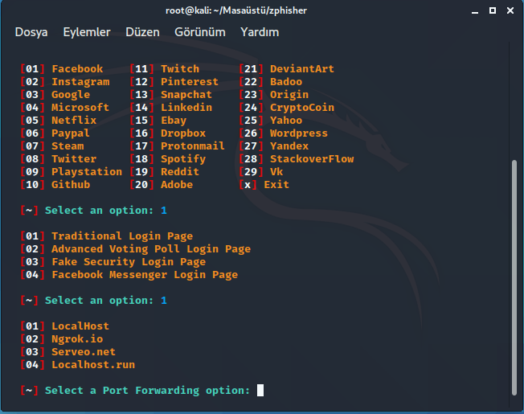Click the Instagram option text
The height and width of the screenshot is (414, 524).
pos(80,82)
